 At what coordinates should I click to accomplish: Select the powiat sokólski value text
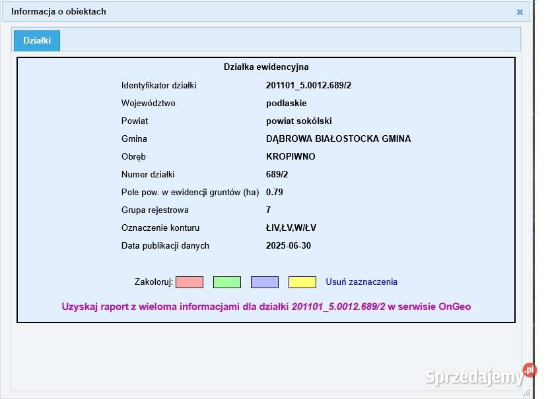298,121
